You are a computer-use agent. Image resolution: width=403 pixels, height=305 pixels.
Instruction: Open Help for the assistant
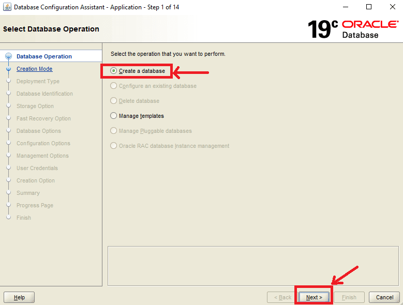click(19, 297)
